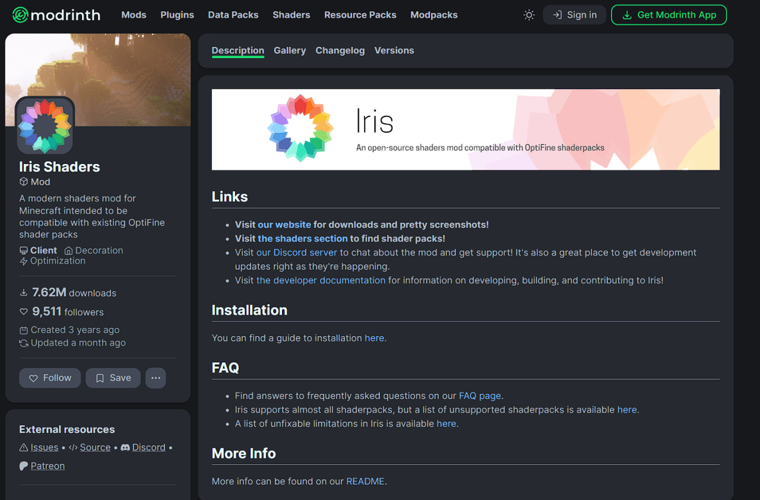Screen dimensions: 760x500
Task: Click the Iris banner logo image
Action: 300,128
